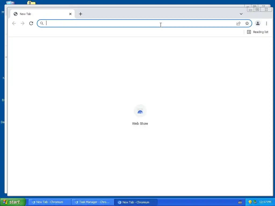Close the New Tab tab
This screenshot has width=275, height=206.
coord(70,14)
